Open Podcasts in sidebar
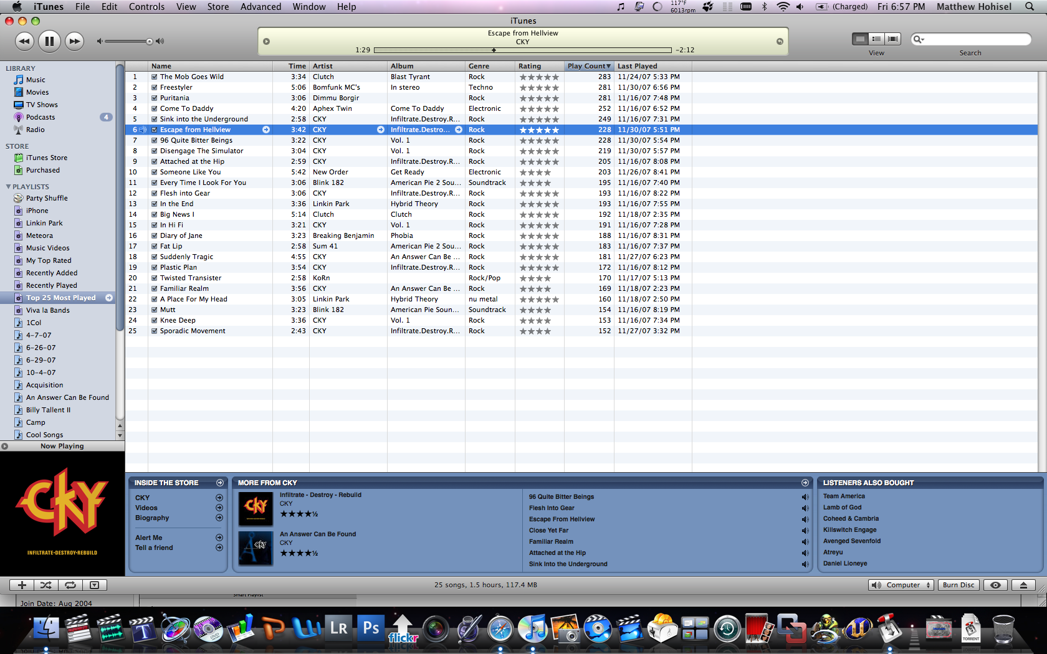Image resolution: width=1047 pixels, height=654 pixels. point(41,117)
